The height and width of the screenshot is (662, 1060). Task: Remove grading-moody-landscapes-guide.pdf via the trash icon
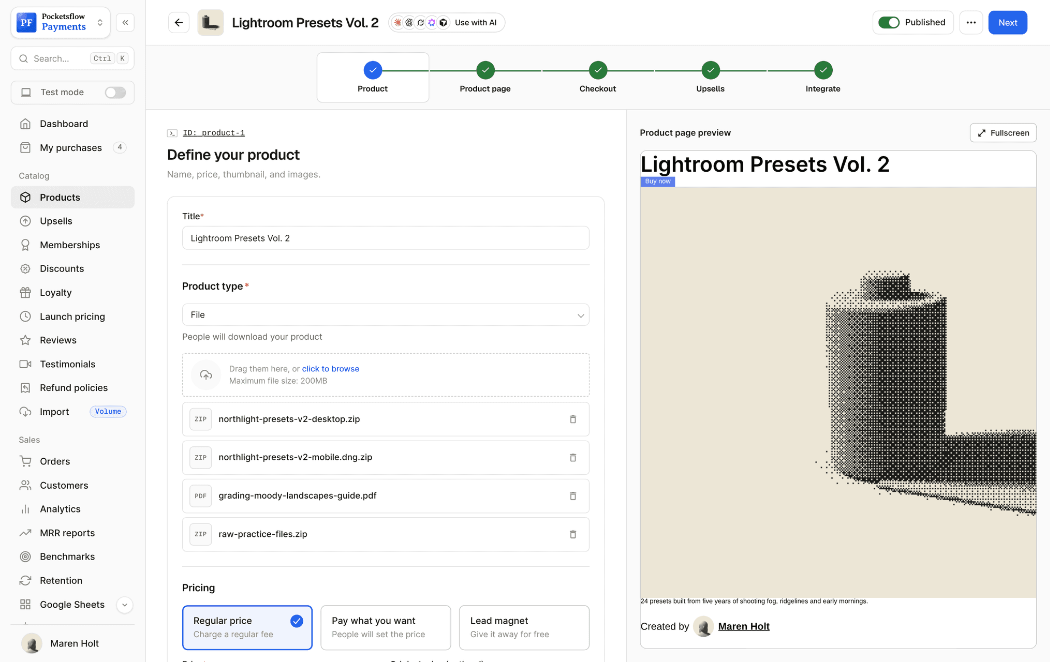(x=573, y=496)
